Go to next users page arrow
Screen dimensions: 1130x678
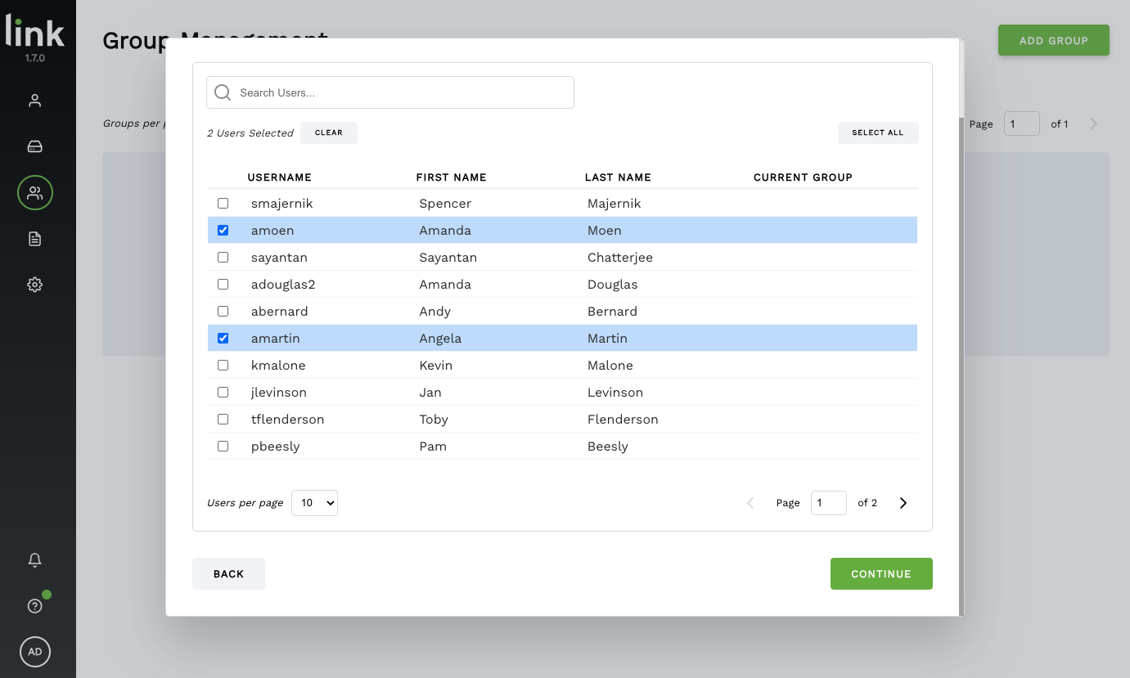click(903, 503)
